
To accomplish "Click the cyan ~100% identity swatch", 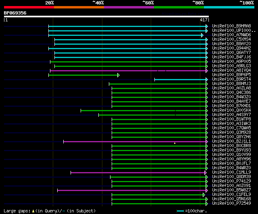I will coord(229,7).
